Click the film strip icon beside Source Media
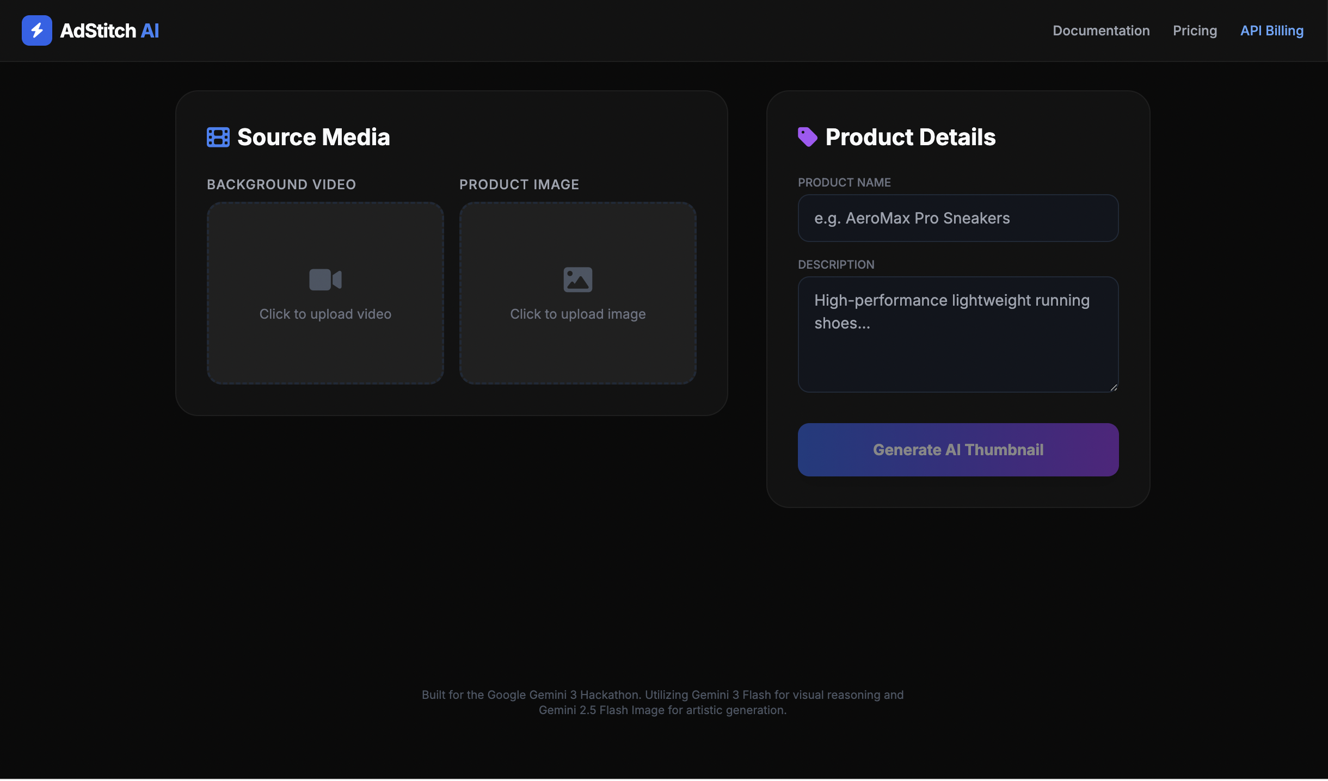1328x781 pixels. point(218,137)
